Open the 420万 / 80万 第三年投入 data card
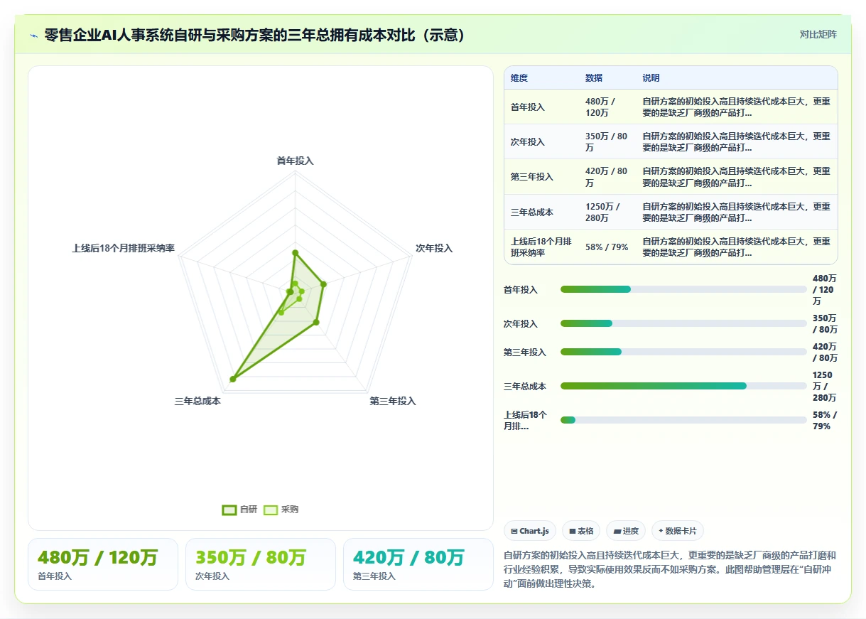866x619 pixels. tap(418, 564)
